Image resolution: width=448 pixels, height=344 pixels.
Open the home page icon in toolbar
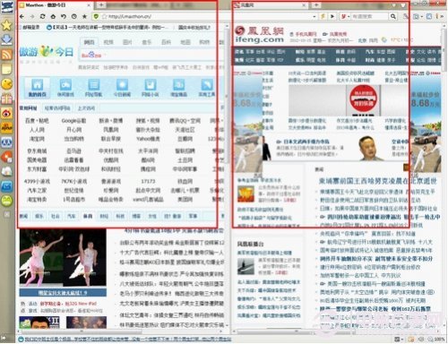53,16
